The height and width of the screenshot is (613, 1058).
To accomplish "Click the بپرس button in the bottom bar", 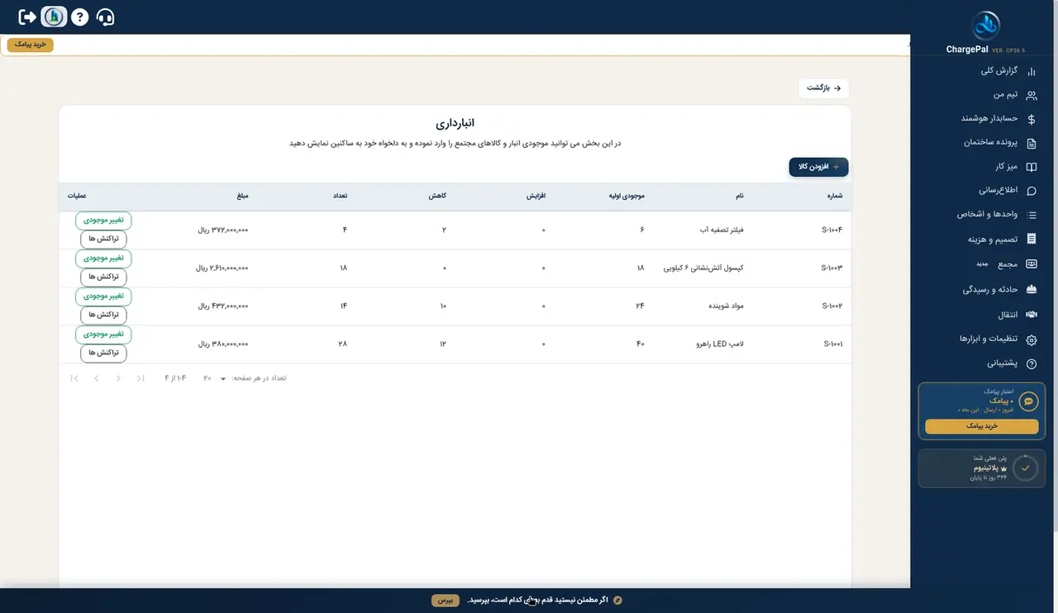I will (445, 601).
